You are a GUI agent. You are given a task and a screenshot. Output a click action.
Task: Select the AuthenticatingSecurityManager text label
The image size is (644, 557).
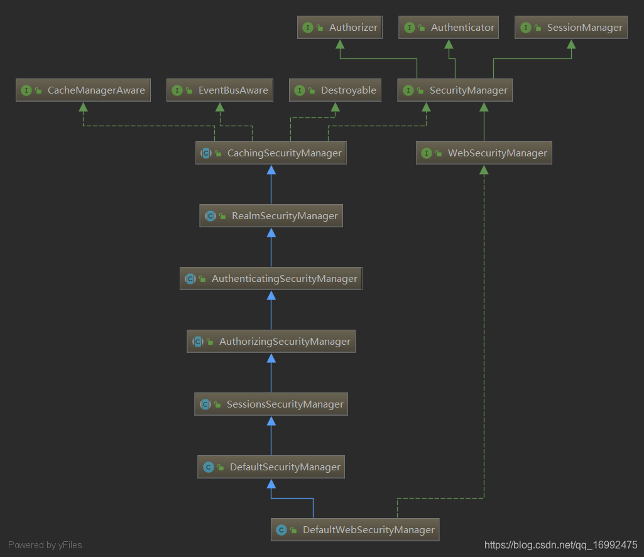pyautogui.click(x=284, y=279)
